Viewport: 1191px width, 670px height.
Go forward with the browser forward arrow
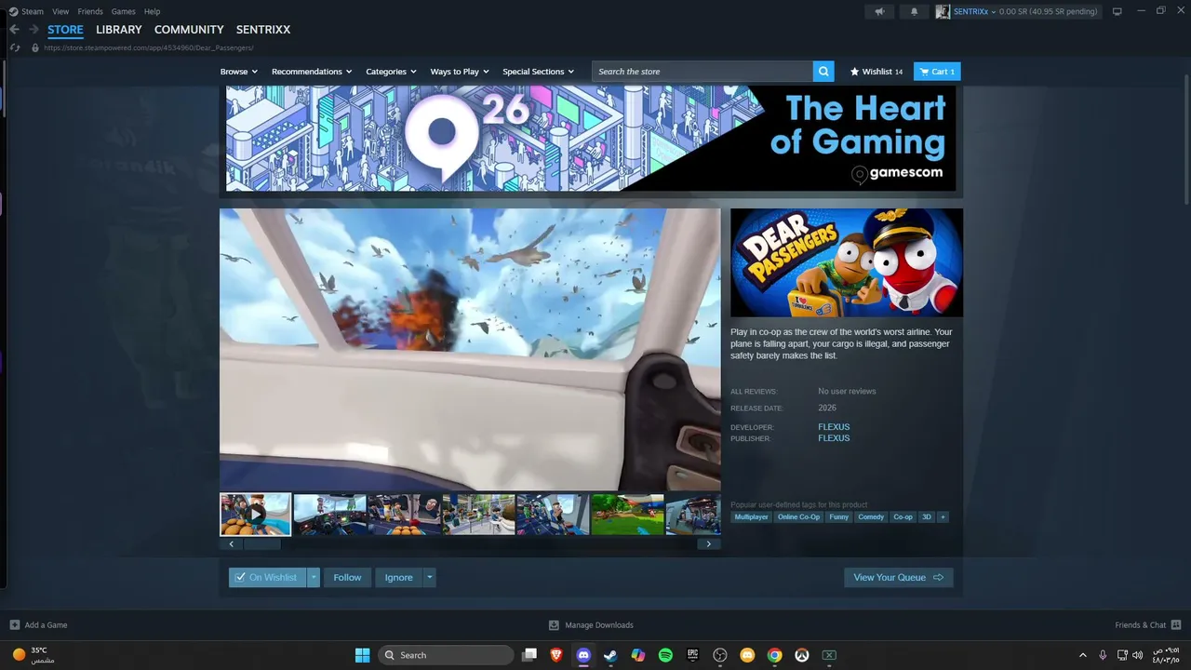click(x=33, y=30)
